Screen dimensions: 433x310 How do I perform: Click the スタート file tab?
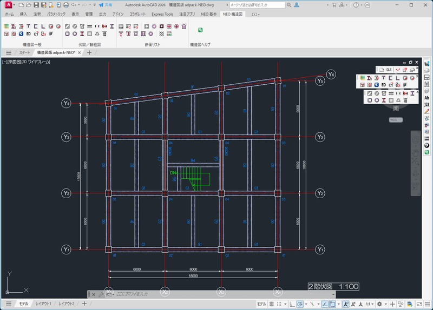point(25,52)
